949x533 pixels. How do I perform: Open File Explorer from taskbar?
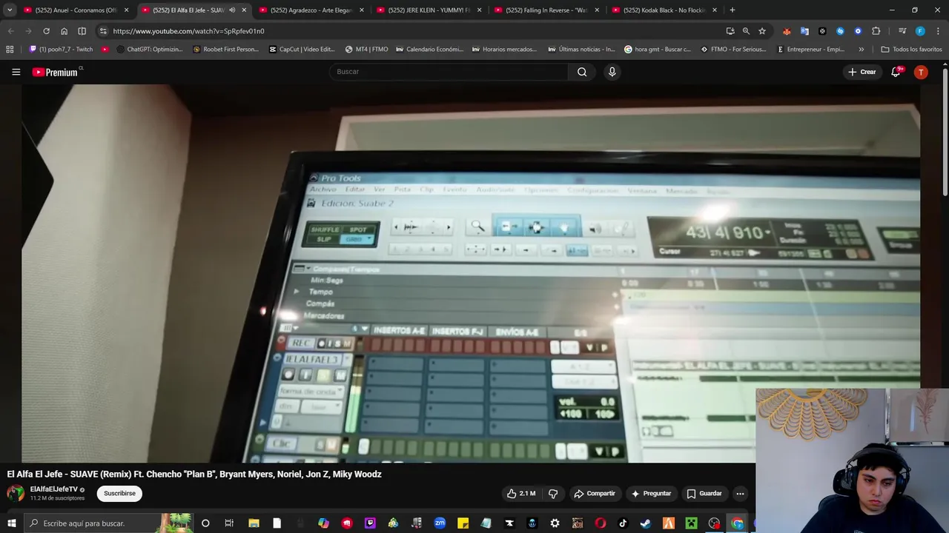coord(254,523)
